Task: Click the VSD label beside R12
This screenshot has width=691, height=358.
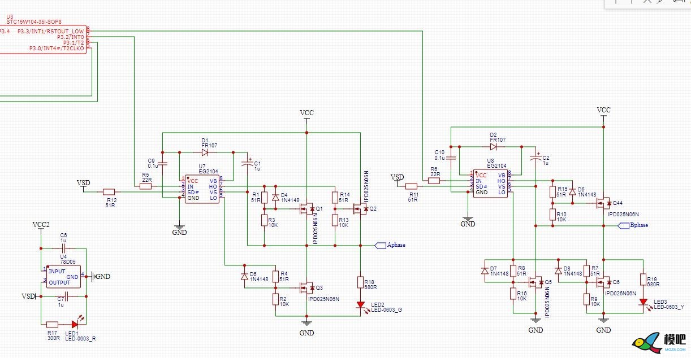Action: 83,183
